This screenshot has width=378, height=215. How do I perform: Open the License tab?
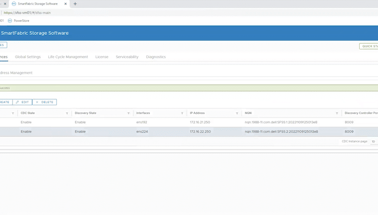tap(102, 57)
